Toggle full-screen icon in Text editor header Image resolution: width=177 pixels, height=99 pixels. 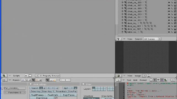[151, 80]
